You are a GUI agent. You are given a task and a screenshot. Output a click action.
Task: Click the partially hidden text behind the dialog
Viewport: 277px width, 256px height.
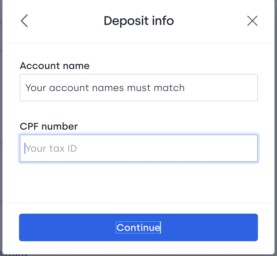click(x=14, y=255)
